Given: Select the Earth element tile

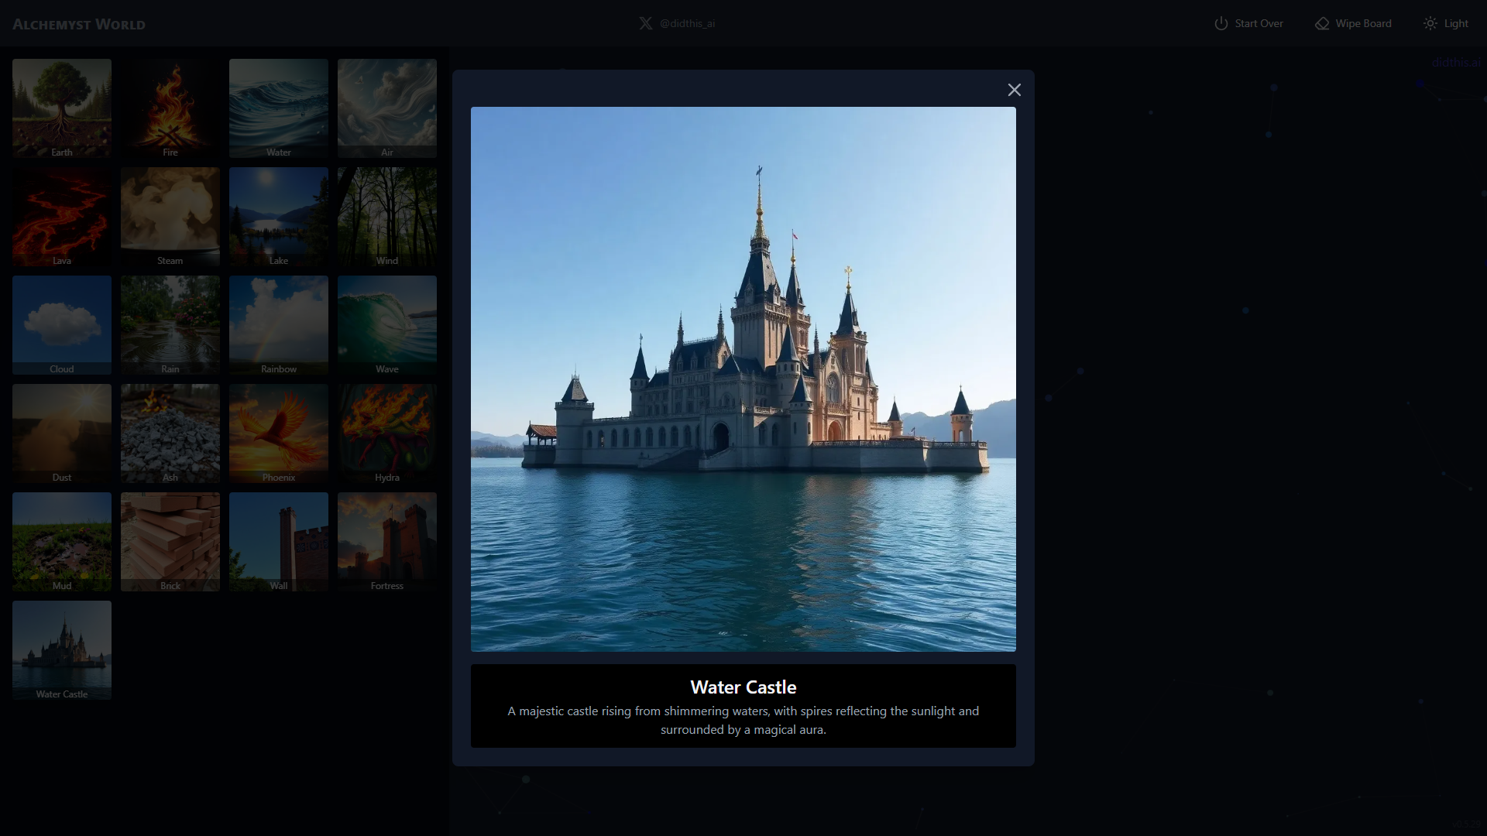Looking at the screenshot, I should click(62, 108).
